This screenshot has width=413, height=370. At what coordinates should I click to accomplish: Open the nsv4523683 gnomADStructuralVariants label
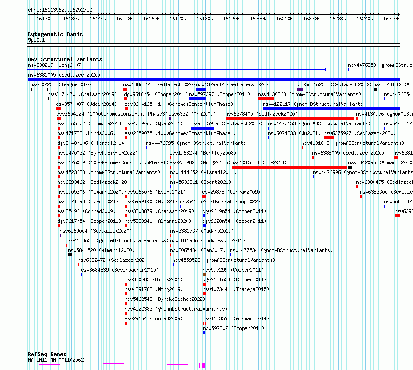point(109,172)
